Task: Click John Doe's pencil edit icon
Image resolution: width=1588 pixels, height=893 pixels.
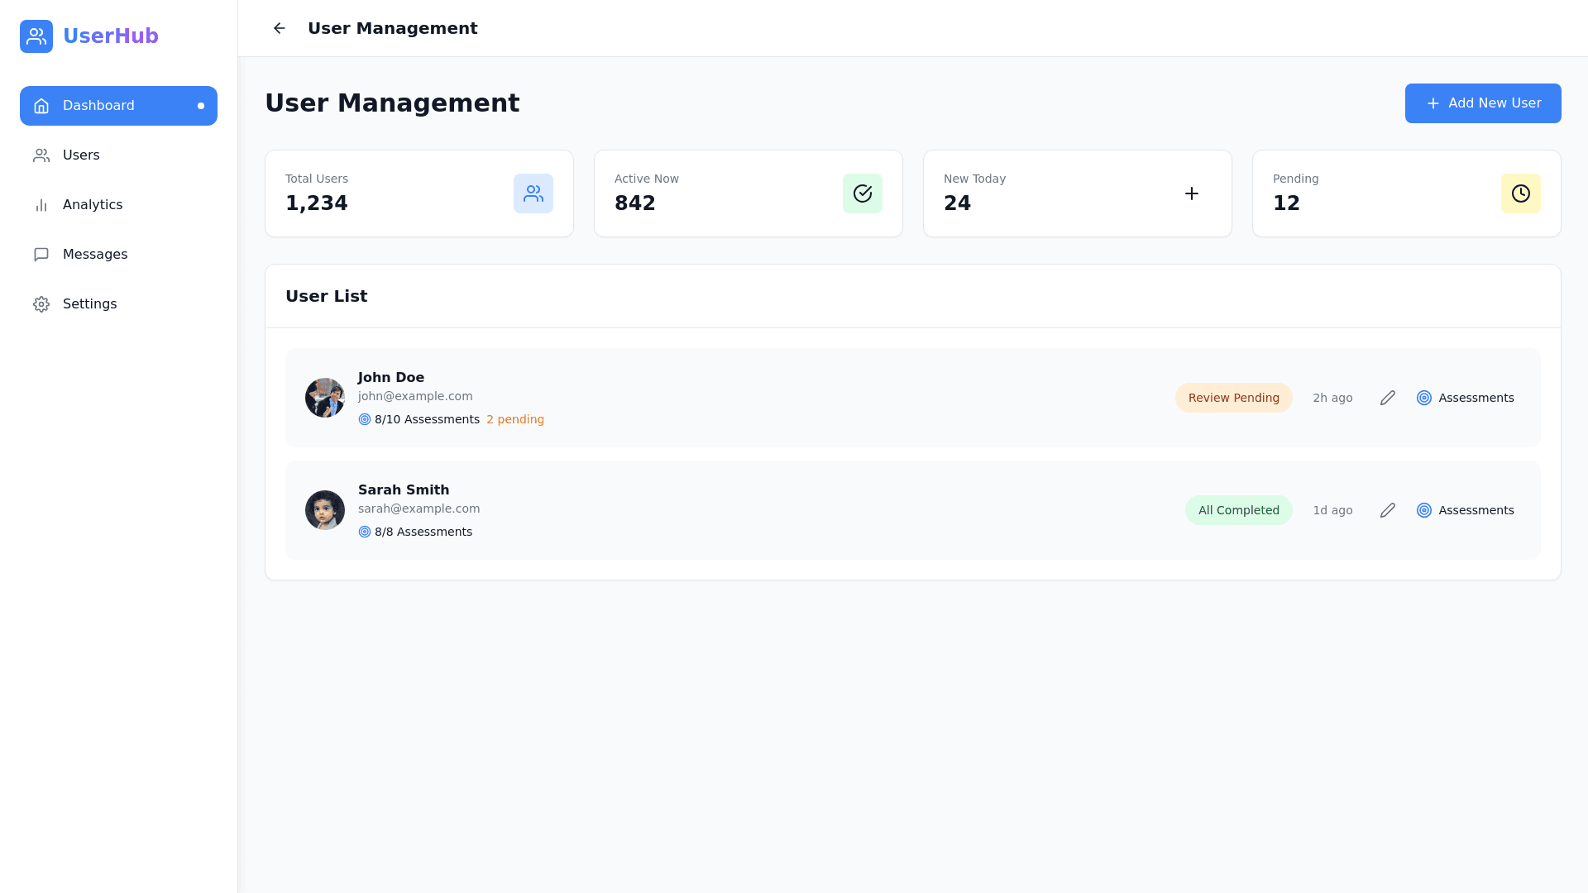Action: (x=1388, y=398)
